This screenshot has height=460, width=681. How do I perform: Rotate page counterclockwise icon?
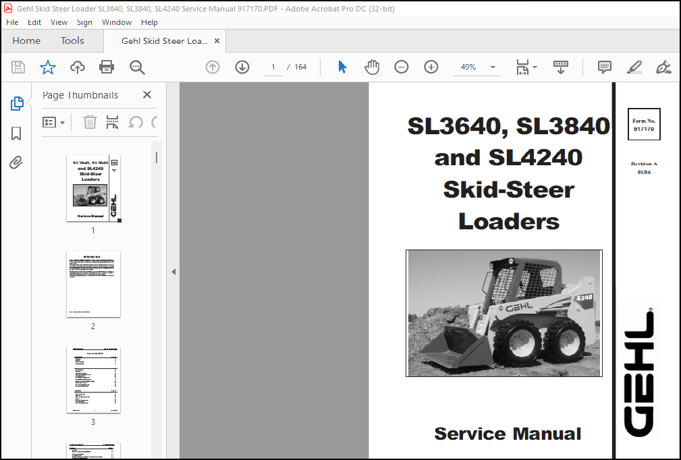(136, 122)
